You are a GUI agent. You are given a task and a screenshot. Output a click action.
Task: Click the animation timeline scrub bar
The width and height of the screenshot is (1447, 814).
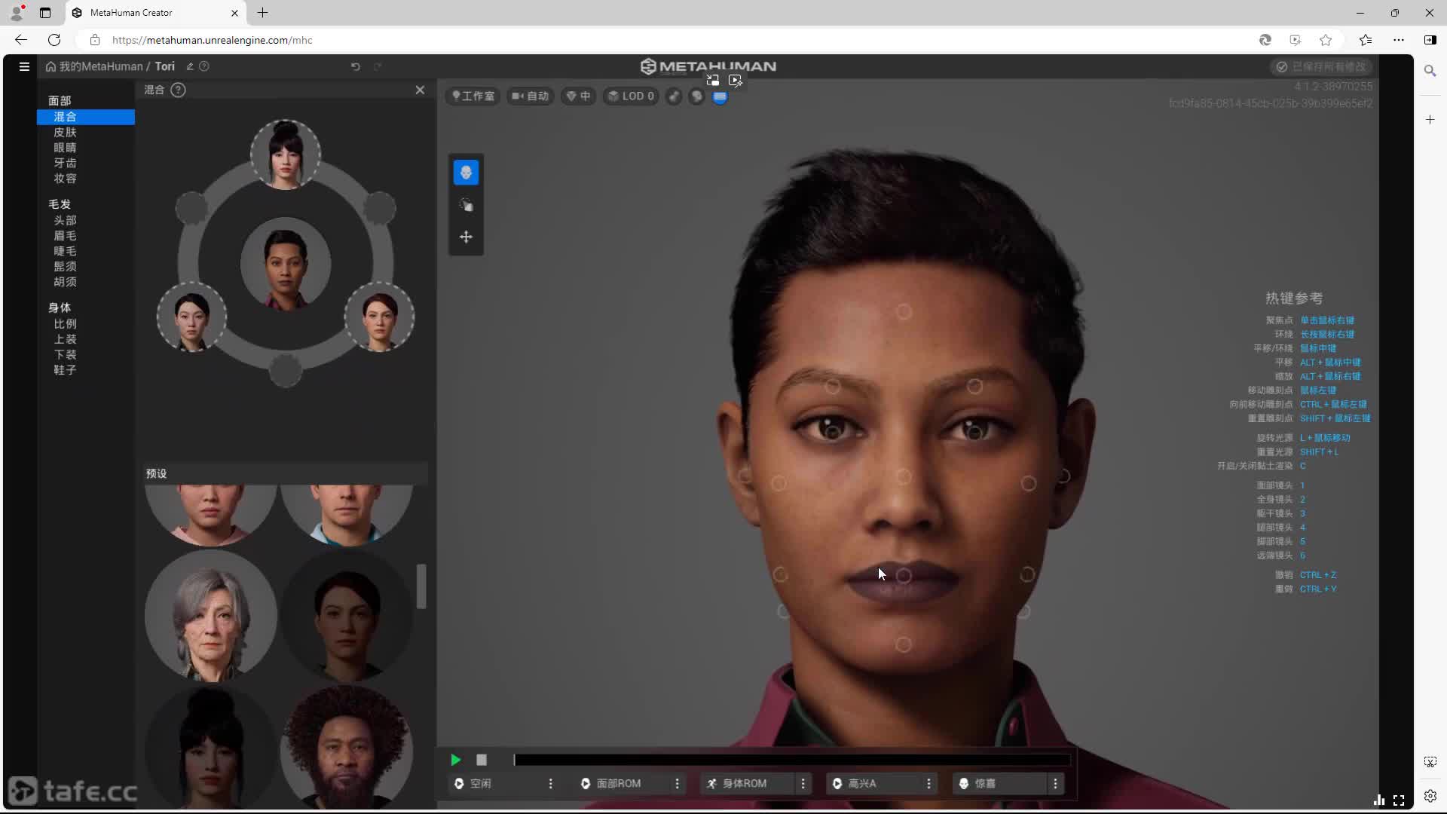[791, 760]
